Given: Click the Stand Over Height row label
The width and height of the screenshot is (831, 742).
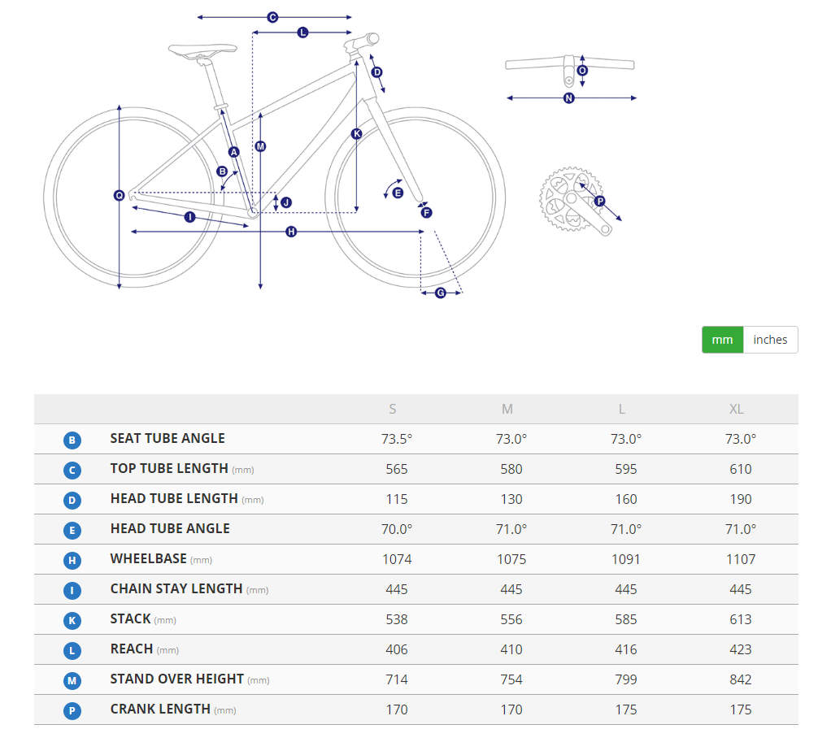Looking at the screenshot, I should (176, 679).
